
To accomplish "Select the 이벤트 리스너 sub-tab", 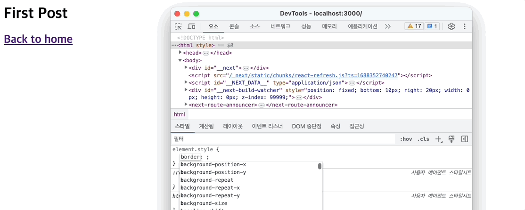I will [x=267, y=126].
